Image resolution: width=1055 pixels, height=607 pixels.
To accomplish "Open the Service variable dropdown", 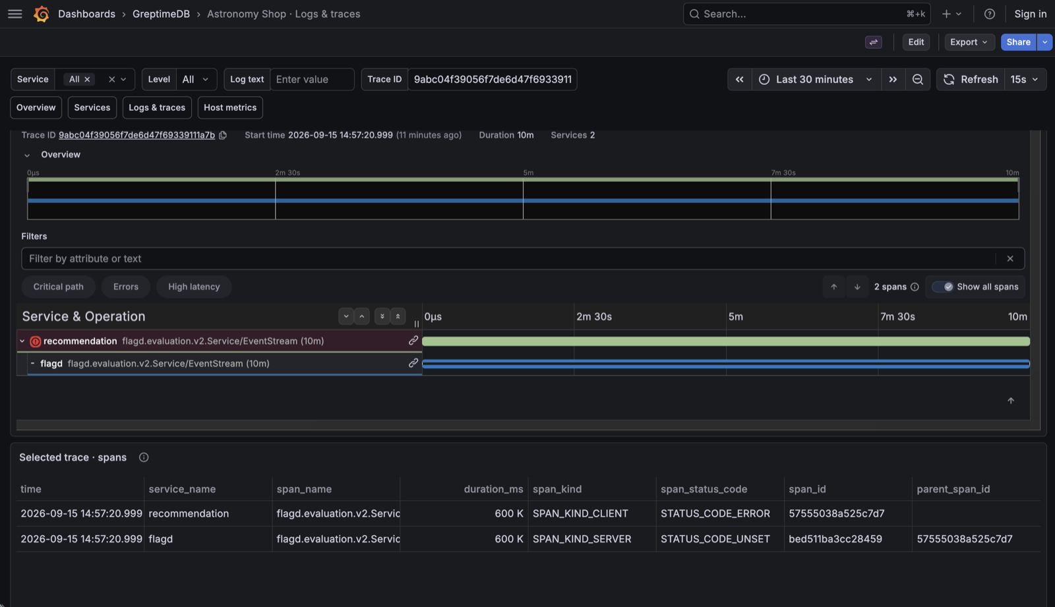I will pyautogui.click(x=123, y=79).
